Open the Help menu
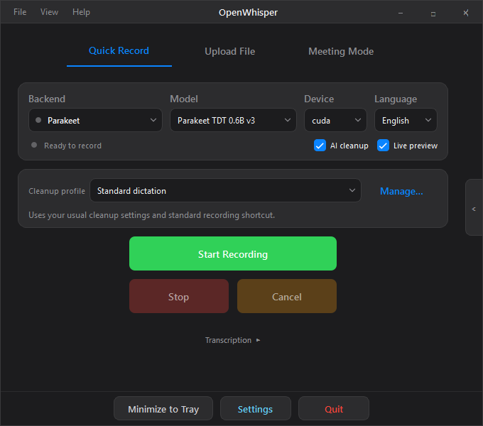483x426 pixels. click(x=81, y=12)
